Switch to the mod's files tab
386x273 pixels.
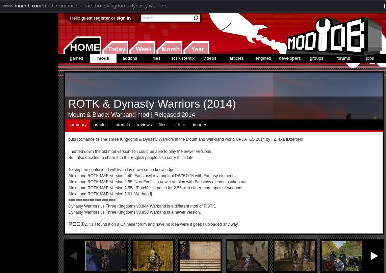coord(162,125)
